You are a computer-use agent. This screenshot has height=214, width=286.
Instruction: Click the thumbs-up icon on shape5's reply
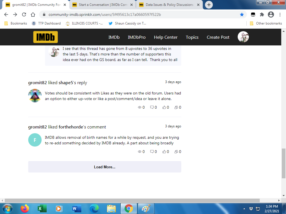pyautogui.click(x=164, y=107)
